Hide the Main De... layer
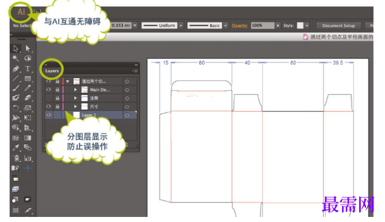Screen dimensions: 385x222 tap(48, 89)
